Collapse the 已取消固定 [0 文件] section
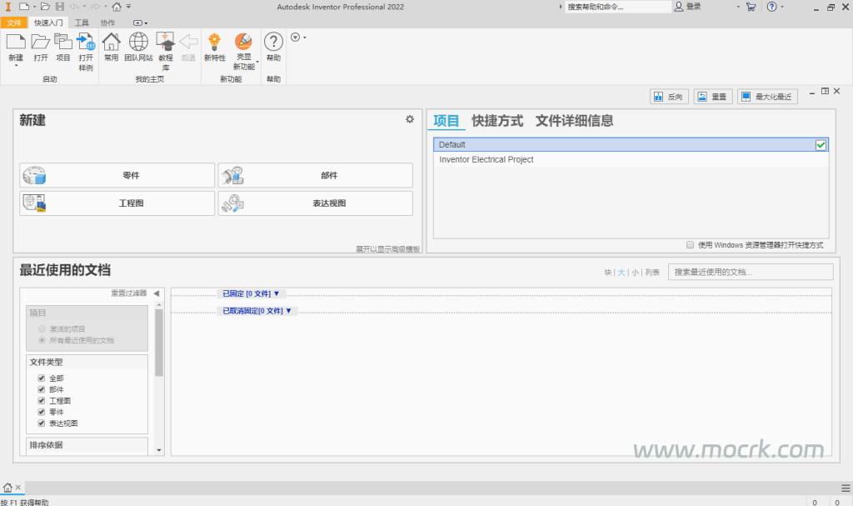This screenshot has height=506, width=853. [257, 311]
